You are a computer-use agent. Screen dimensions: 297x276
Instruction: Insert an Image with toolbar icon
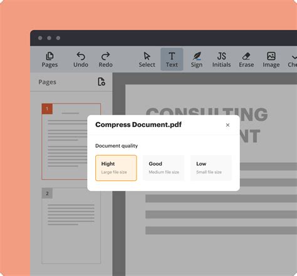pyautogui.click(x=271, y=59)
